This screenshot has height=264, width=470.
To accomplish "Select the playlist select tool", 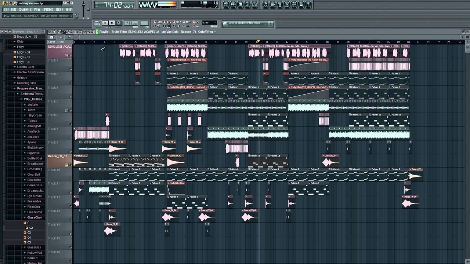I will pyautogui.click(x=84, y=32).
